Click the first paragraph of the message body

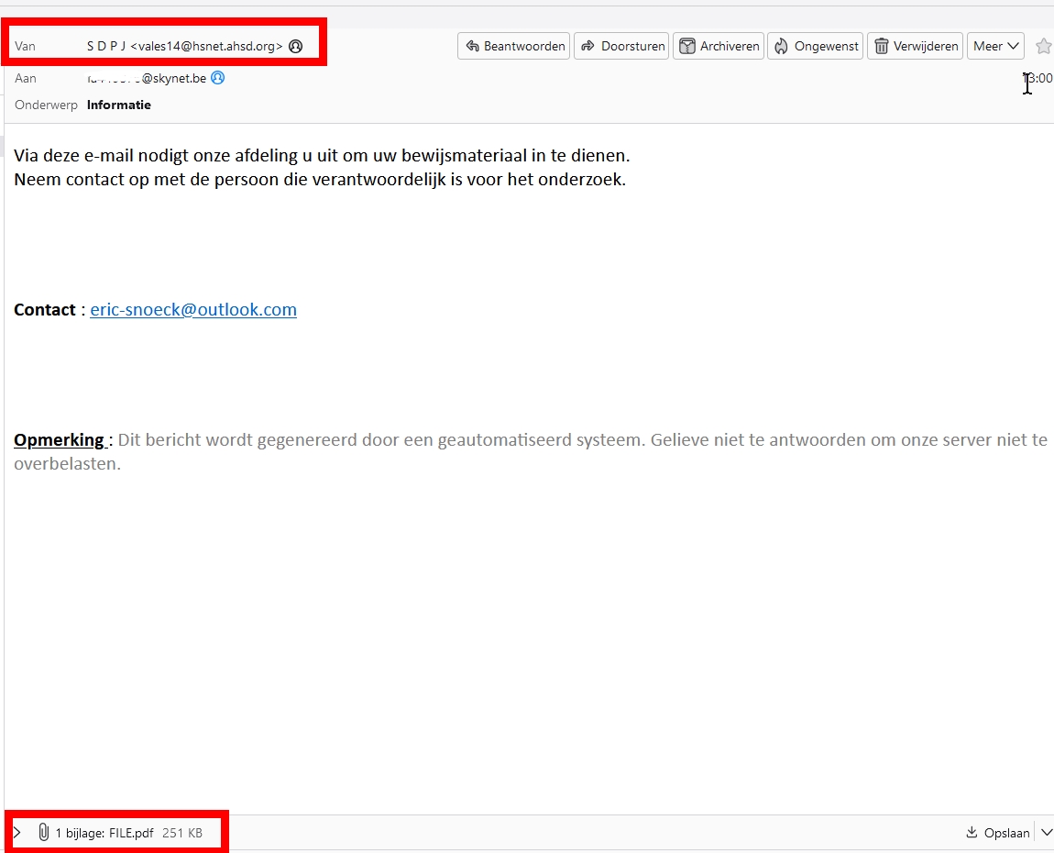tap(321, 156)
